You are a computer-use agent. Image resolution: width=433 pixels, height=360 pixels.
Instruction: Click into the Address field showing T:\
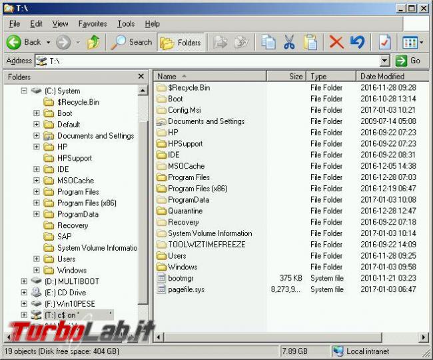coord(207,61)
